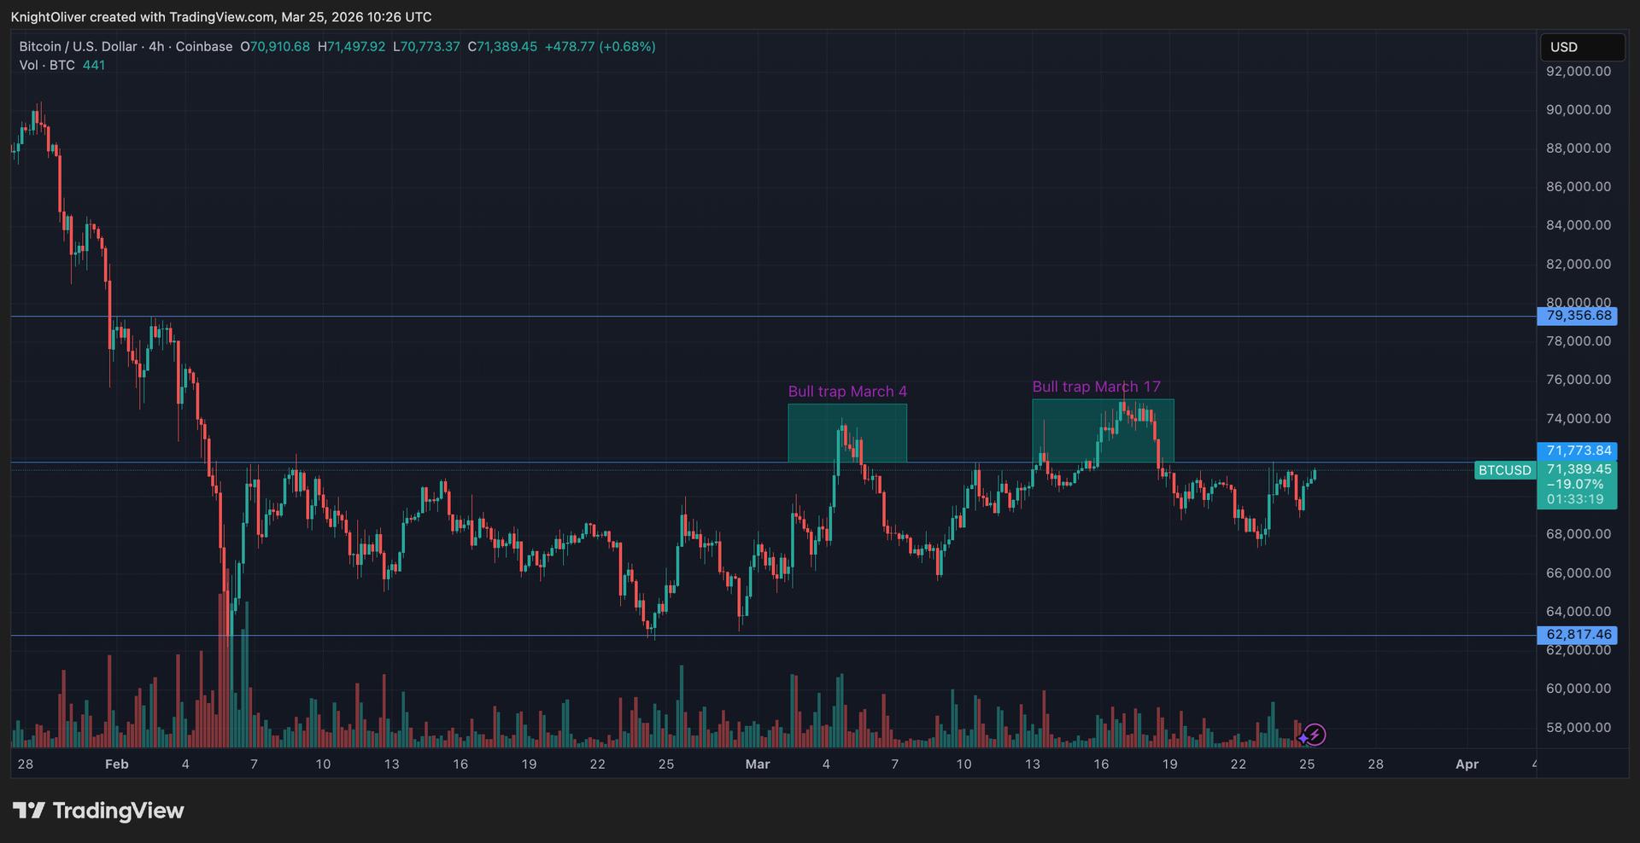Click the volume value 441 next to Vol · BTC
1640x843 pixels.
(x=94, y=65)
